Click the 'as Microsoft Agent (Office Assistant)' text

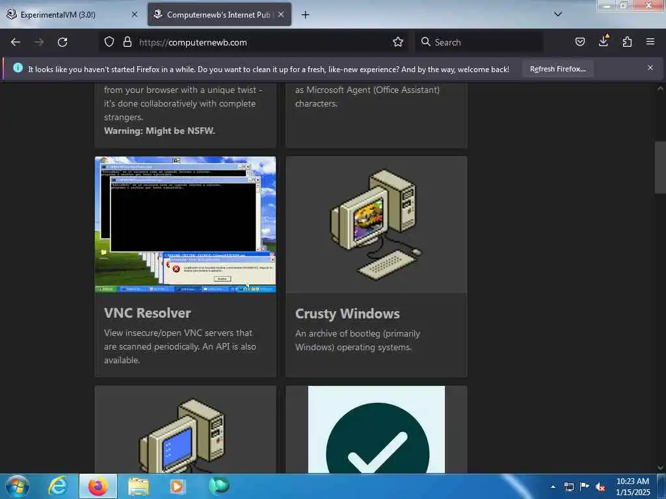pos(367,90)
